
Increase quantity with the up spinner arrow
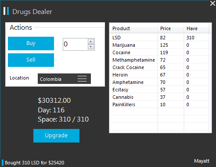point(91,42)
